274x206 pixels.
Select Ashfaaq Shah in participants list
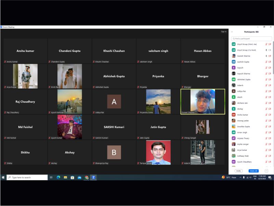tap(251, 156)
